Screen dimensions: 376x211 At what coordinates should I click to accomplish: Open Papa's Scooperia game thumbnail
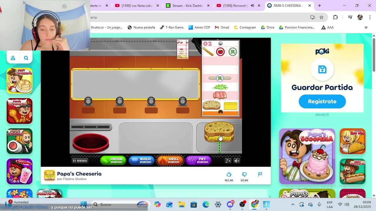307,156
